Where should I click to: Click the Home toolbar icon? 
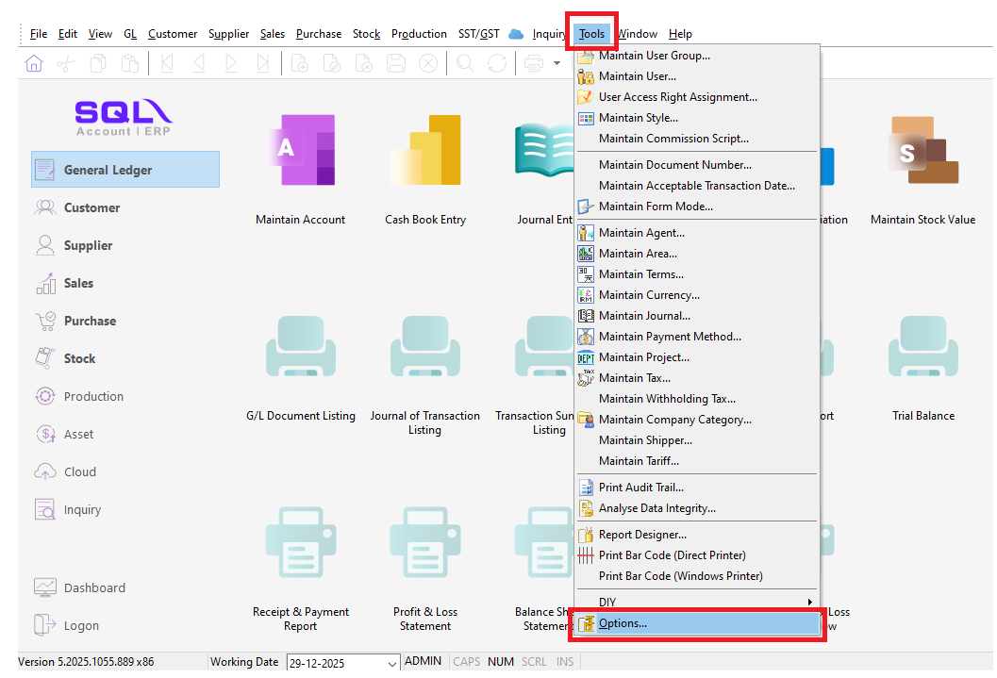34,63
